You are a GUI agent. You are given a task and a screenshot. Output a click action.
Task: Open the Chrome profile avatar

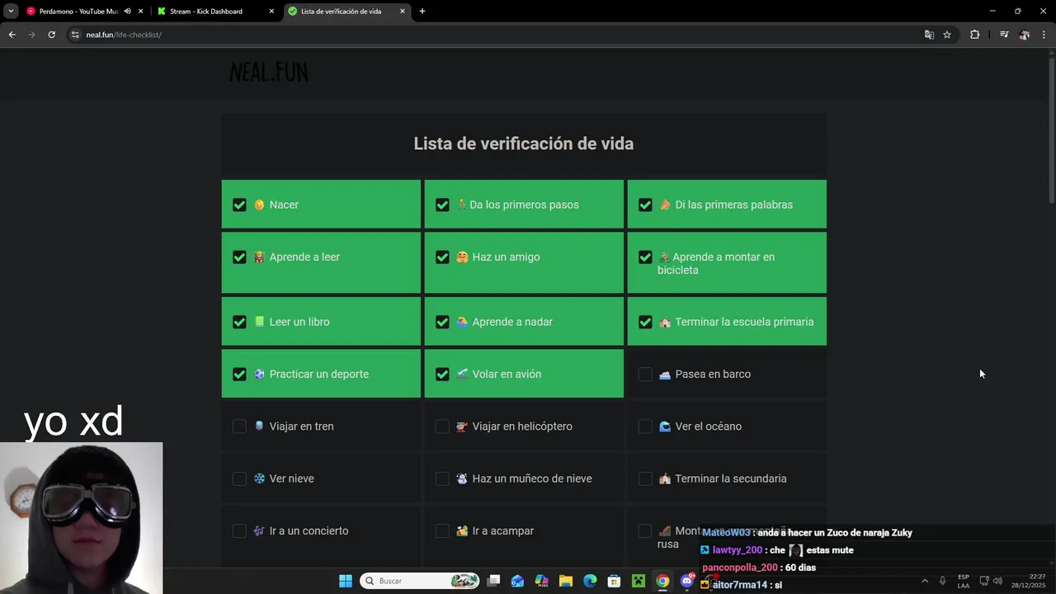tap(1024, 35)
